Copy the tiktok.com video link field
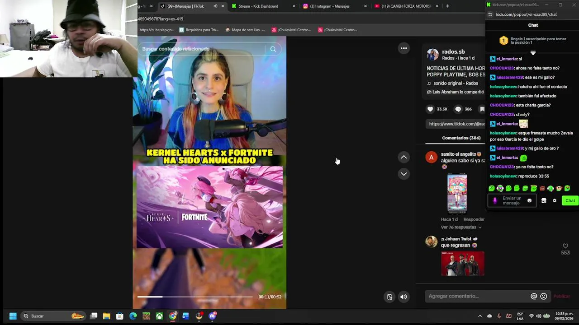The image size is (579, 325). pos(456,124)
